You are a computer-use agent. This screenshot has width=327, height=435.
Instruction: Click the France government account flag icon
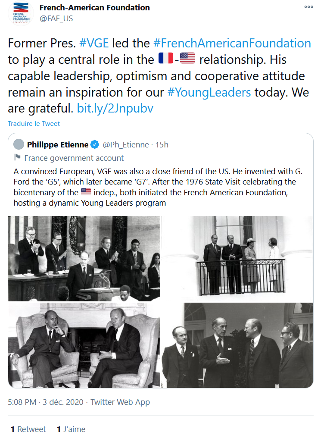17,158
